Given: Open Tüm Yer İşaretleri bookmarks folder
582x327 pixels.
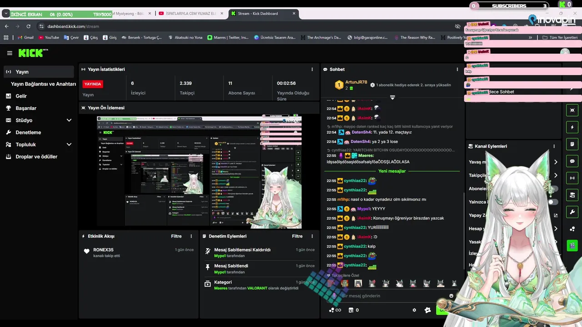Looking at the screenshot, I should [x=560, y=38].
